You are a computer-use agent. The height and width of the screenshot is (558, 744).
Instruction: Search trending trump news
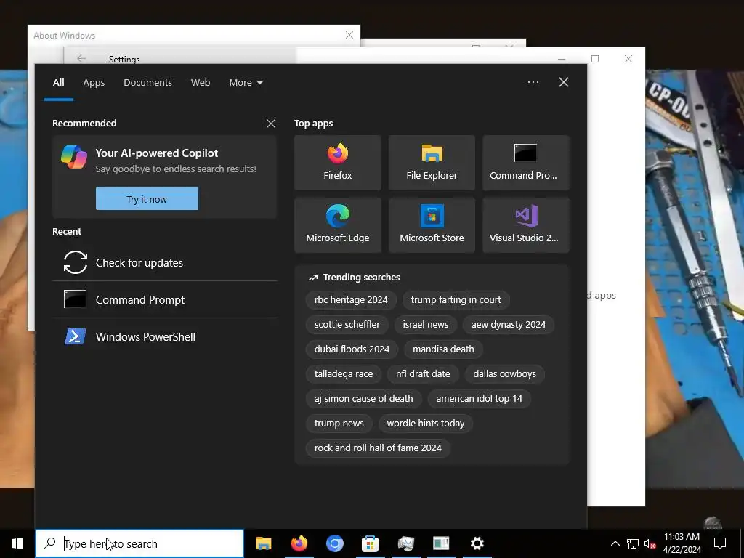[x=339, y=424]
